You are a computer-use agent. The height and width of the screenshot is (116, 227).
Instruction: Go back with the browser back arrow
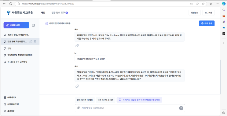coord(4,4)
